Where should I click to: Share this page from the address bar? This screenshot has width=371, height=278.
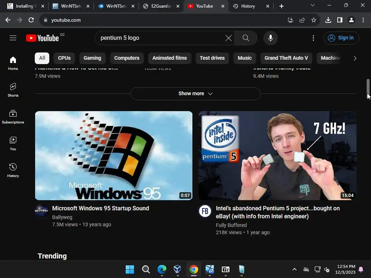[x=302, y=20]
